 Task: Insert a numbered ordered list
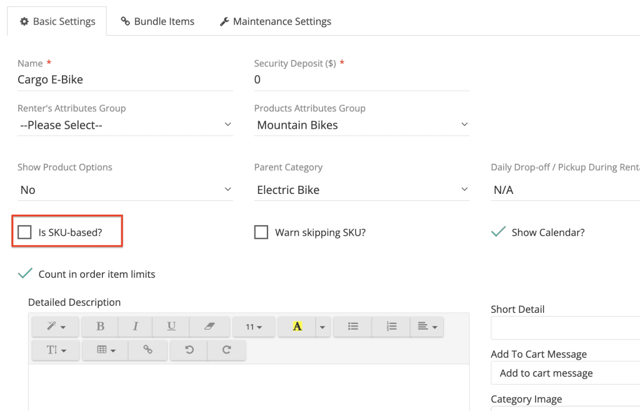(391, 327)
